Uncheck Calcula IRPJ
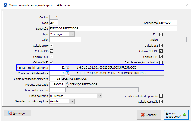The width and height of the screenshot is (193, 122). pyautogui.click(x=161, y=57)
